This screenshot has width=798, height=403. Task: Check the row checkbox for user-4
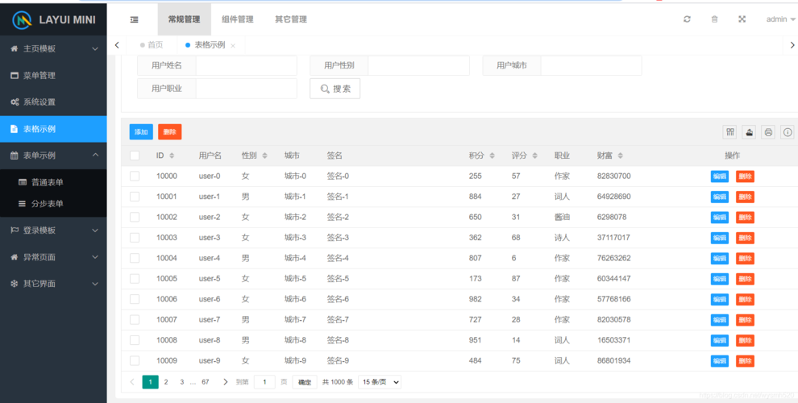135,258
